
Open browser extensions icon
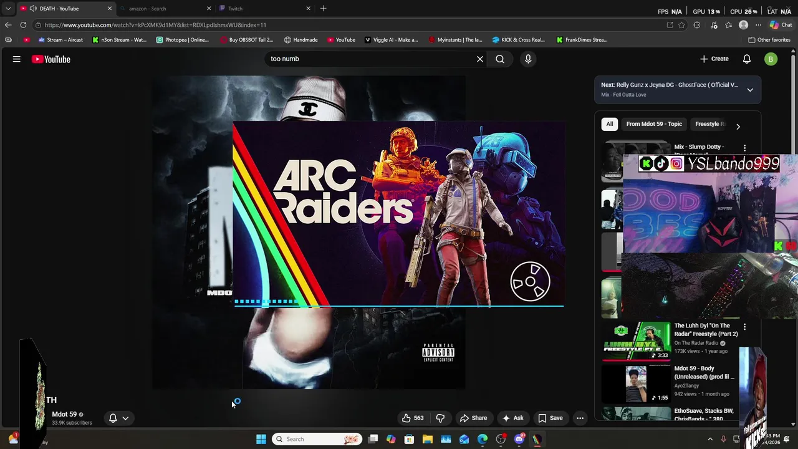[697, 25]
